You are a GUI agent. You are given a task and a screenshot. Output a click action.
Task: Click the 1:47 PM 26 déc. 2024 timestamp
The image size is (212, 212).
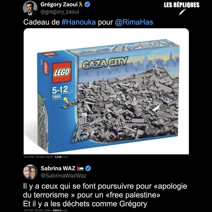coord(37,210)
